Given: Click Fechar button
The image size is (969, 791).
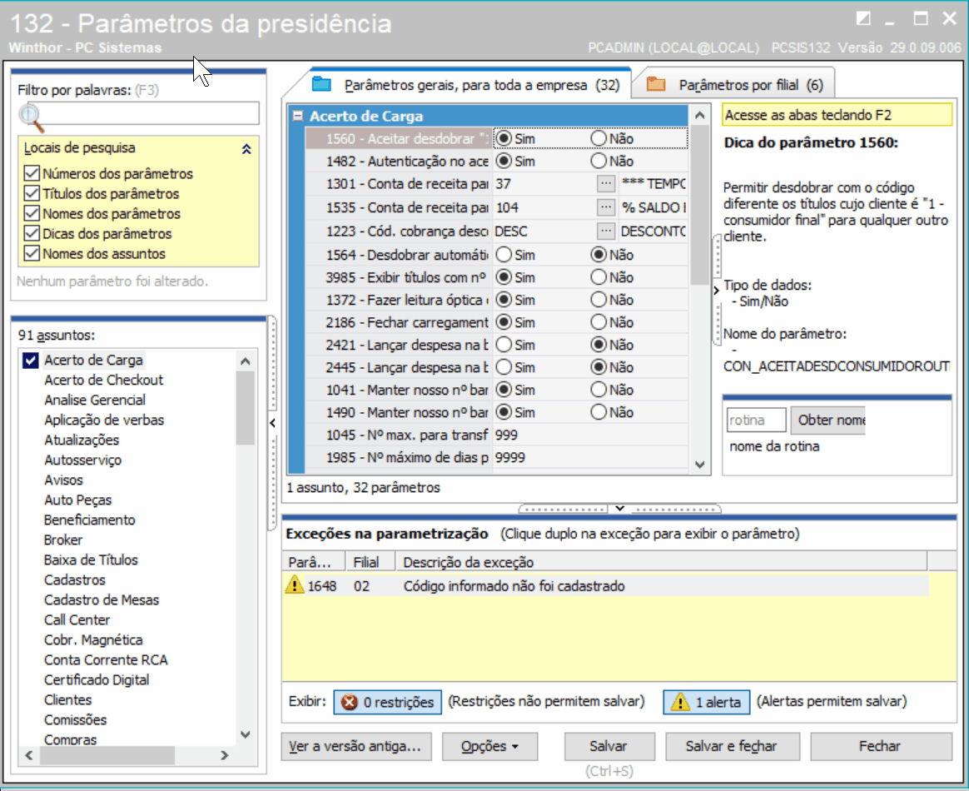Looking at the screenshot, I should pyautogui.click(x=880, y=747).
